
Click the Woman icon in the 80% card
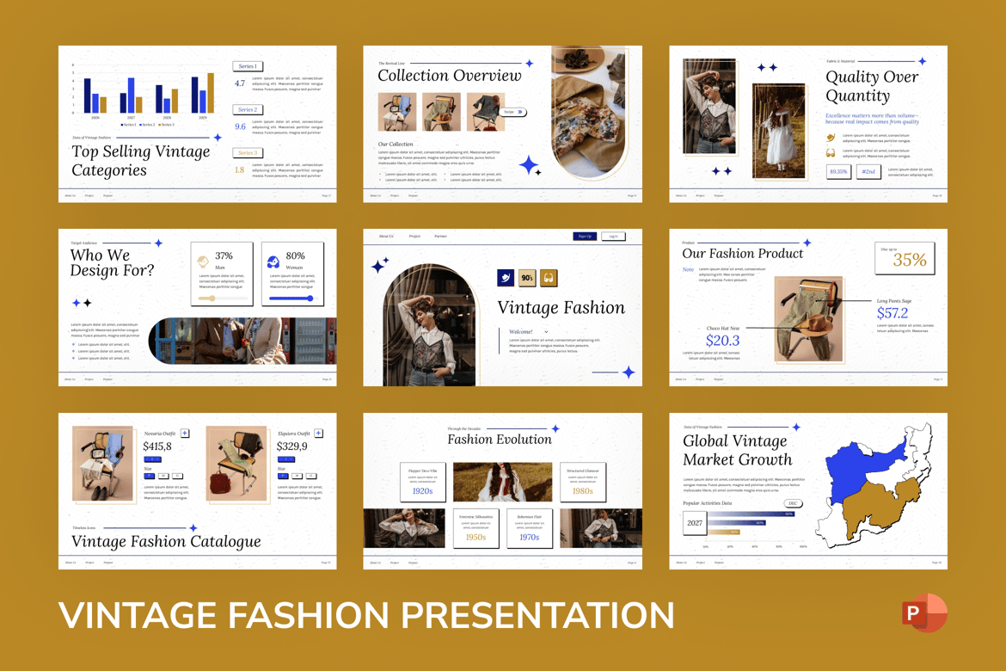(273, 262)
